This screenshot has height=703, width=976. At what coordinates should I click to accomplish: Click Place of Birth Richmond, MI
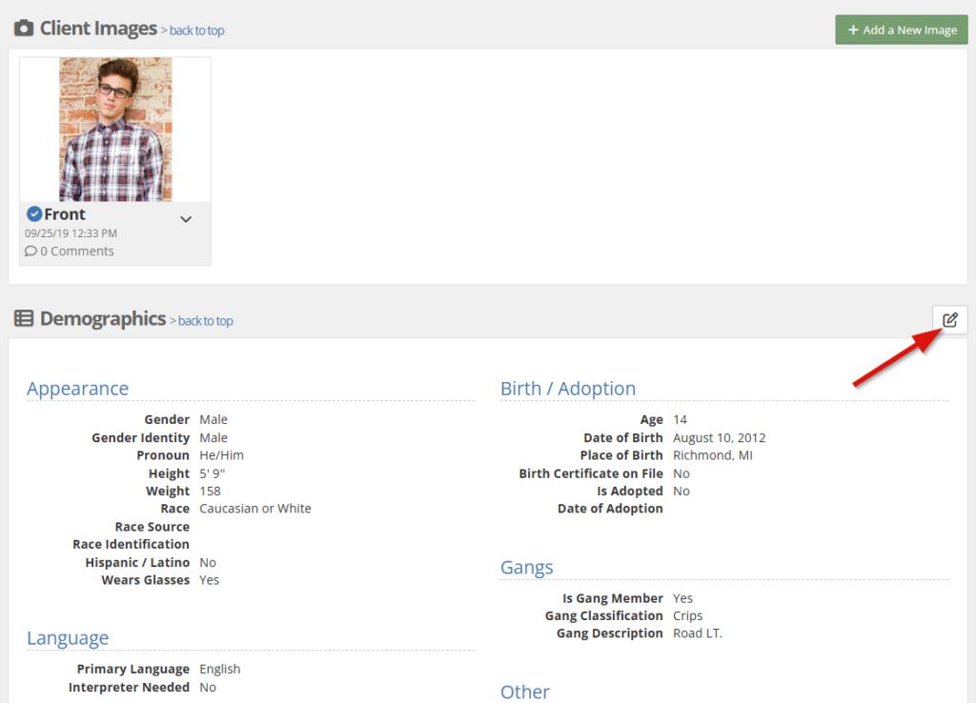[x=713, y=455]
